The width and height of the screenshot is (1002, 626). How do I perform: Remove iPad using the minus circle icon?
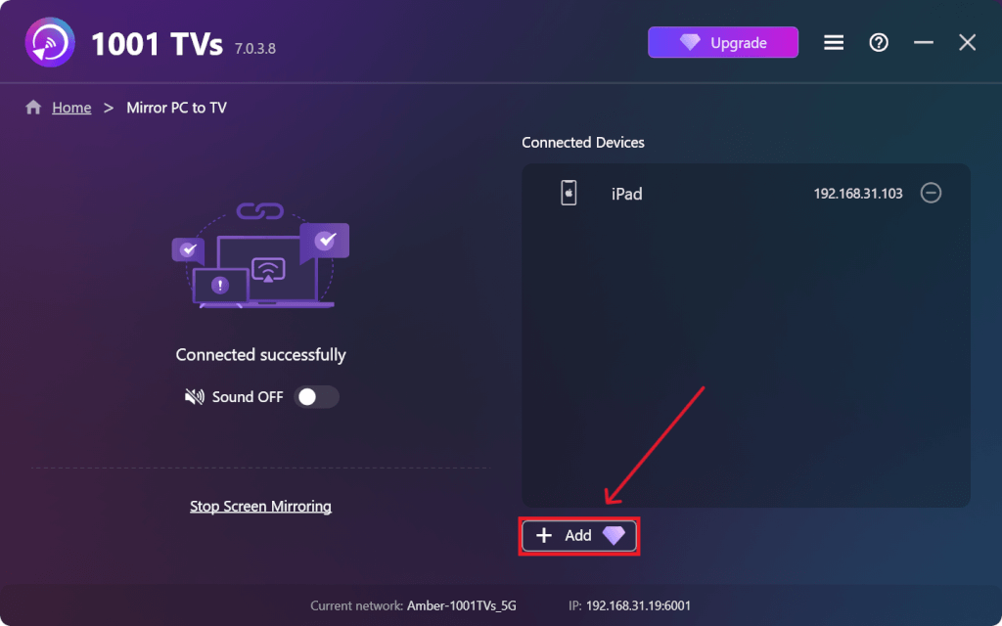[931, 193]
